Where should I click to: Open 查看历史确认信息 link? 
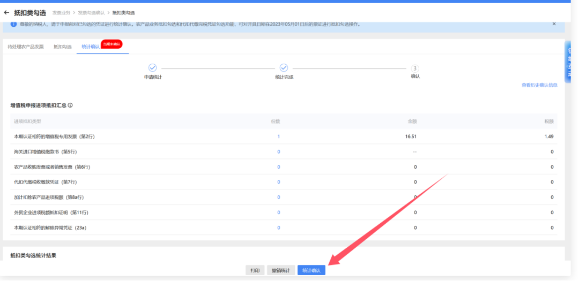(539, 85)
